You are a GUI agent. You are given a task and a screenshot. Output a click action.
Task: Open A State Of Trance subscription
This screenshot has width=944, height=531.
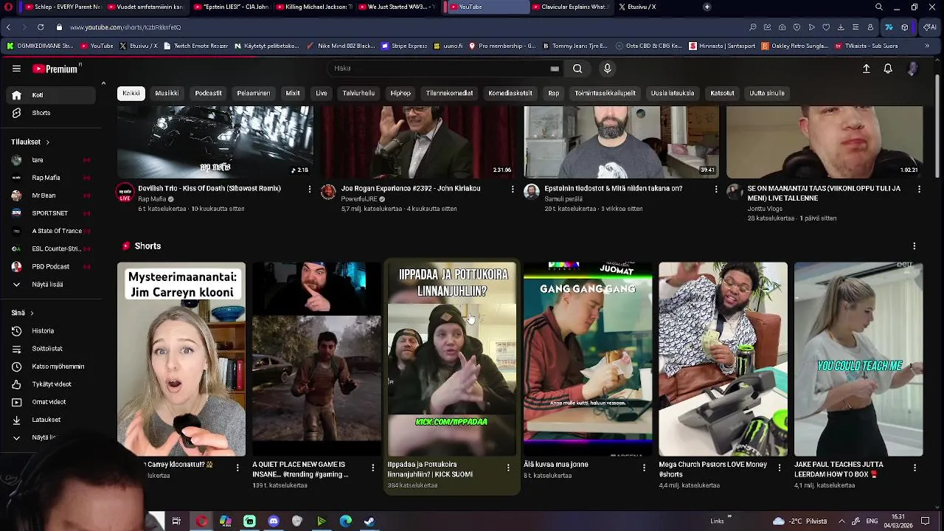51,231
